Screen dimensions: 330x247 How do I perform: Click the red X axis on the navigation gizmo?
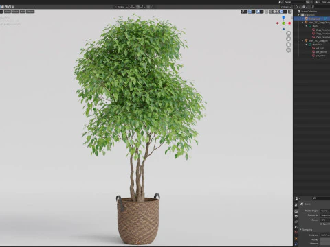[x=289, y=23]
